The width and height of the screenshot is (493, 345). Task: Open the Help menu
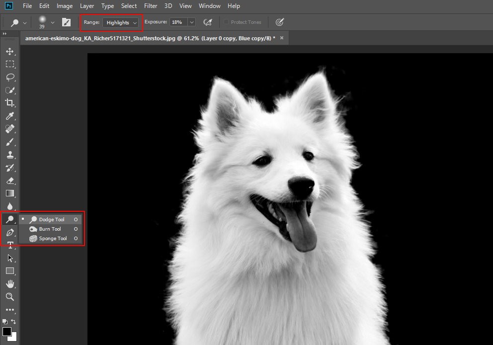pos(234,5)
